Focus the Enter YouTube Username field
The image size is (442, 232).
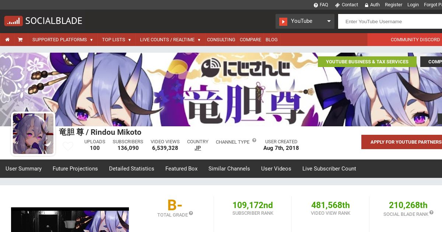[x=390, y=21]
